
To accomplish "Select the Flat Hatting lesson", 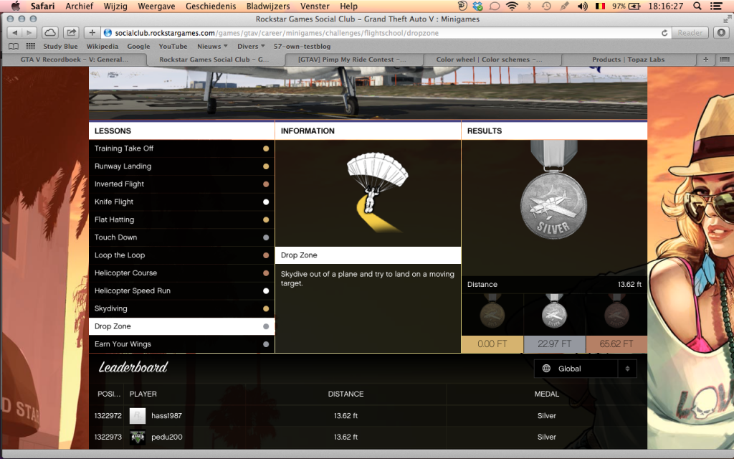I will (x=181, y=219).
